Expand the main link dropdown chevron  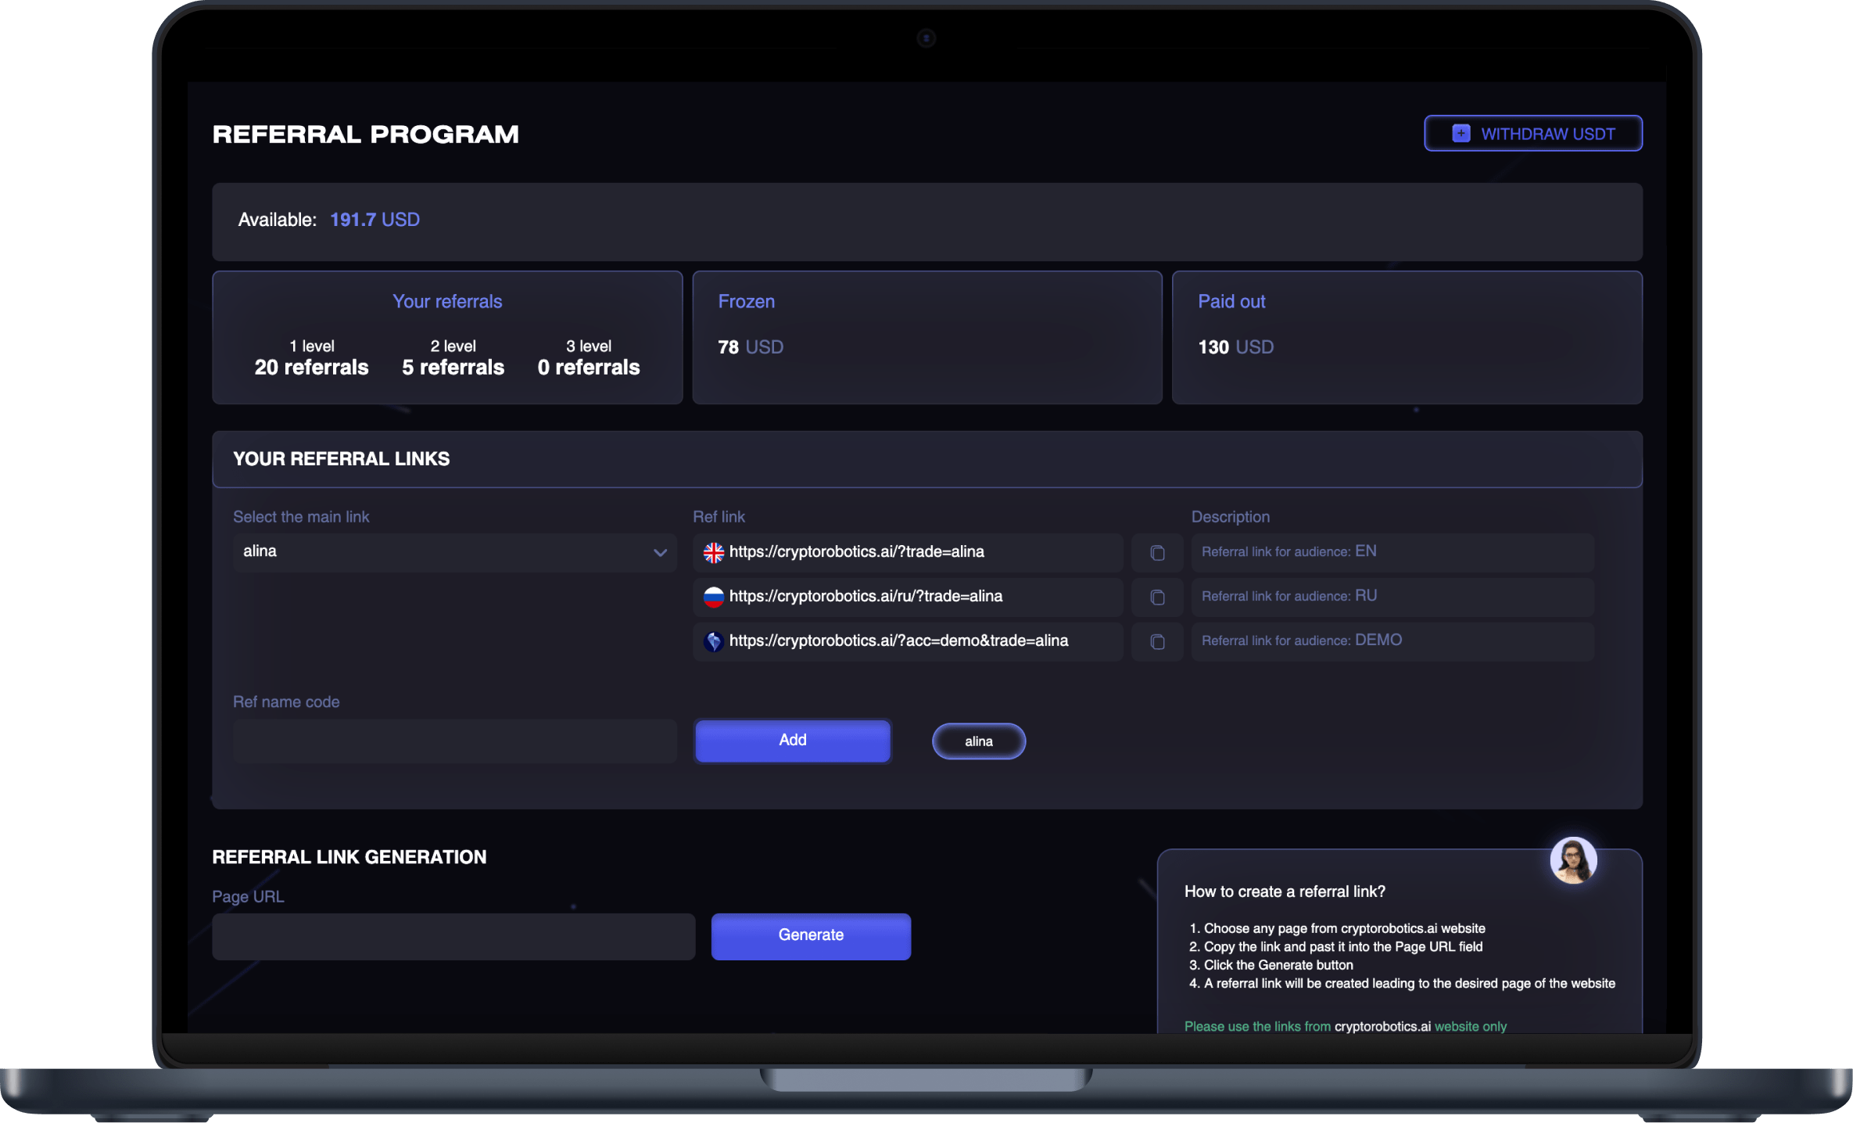pos(660,553)
